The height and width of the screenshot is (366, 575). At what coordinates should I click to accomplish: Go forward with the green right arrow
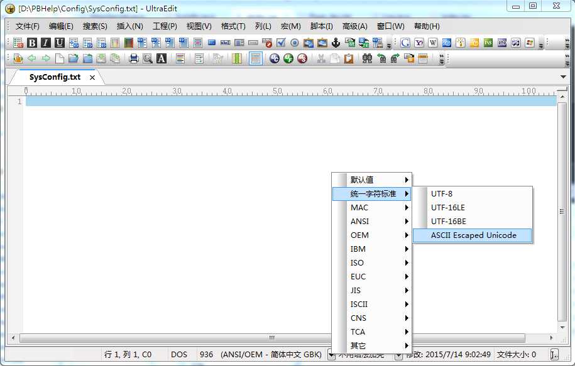click(45, 58)
